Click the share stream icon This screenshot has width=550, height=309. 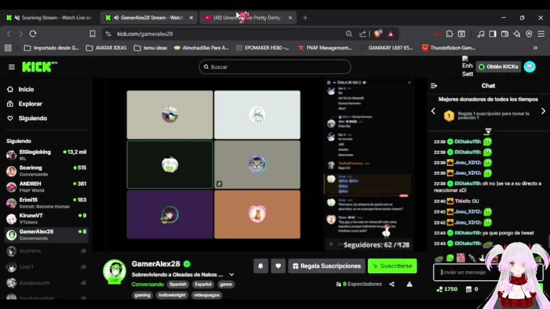392,284
